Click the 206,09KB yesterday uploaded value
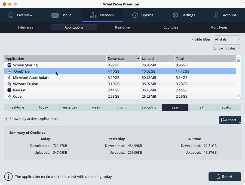 point(135,153)
